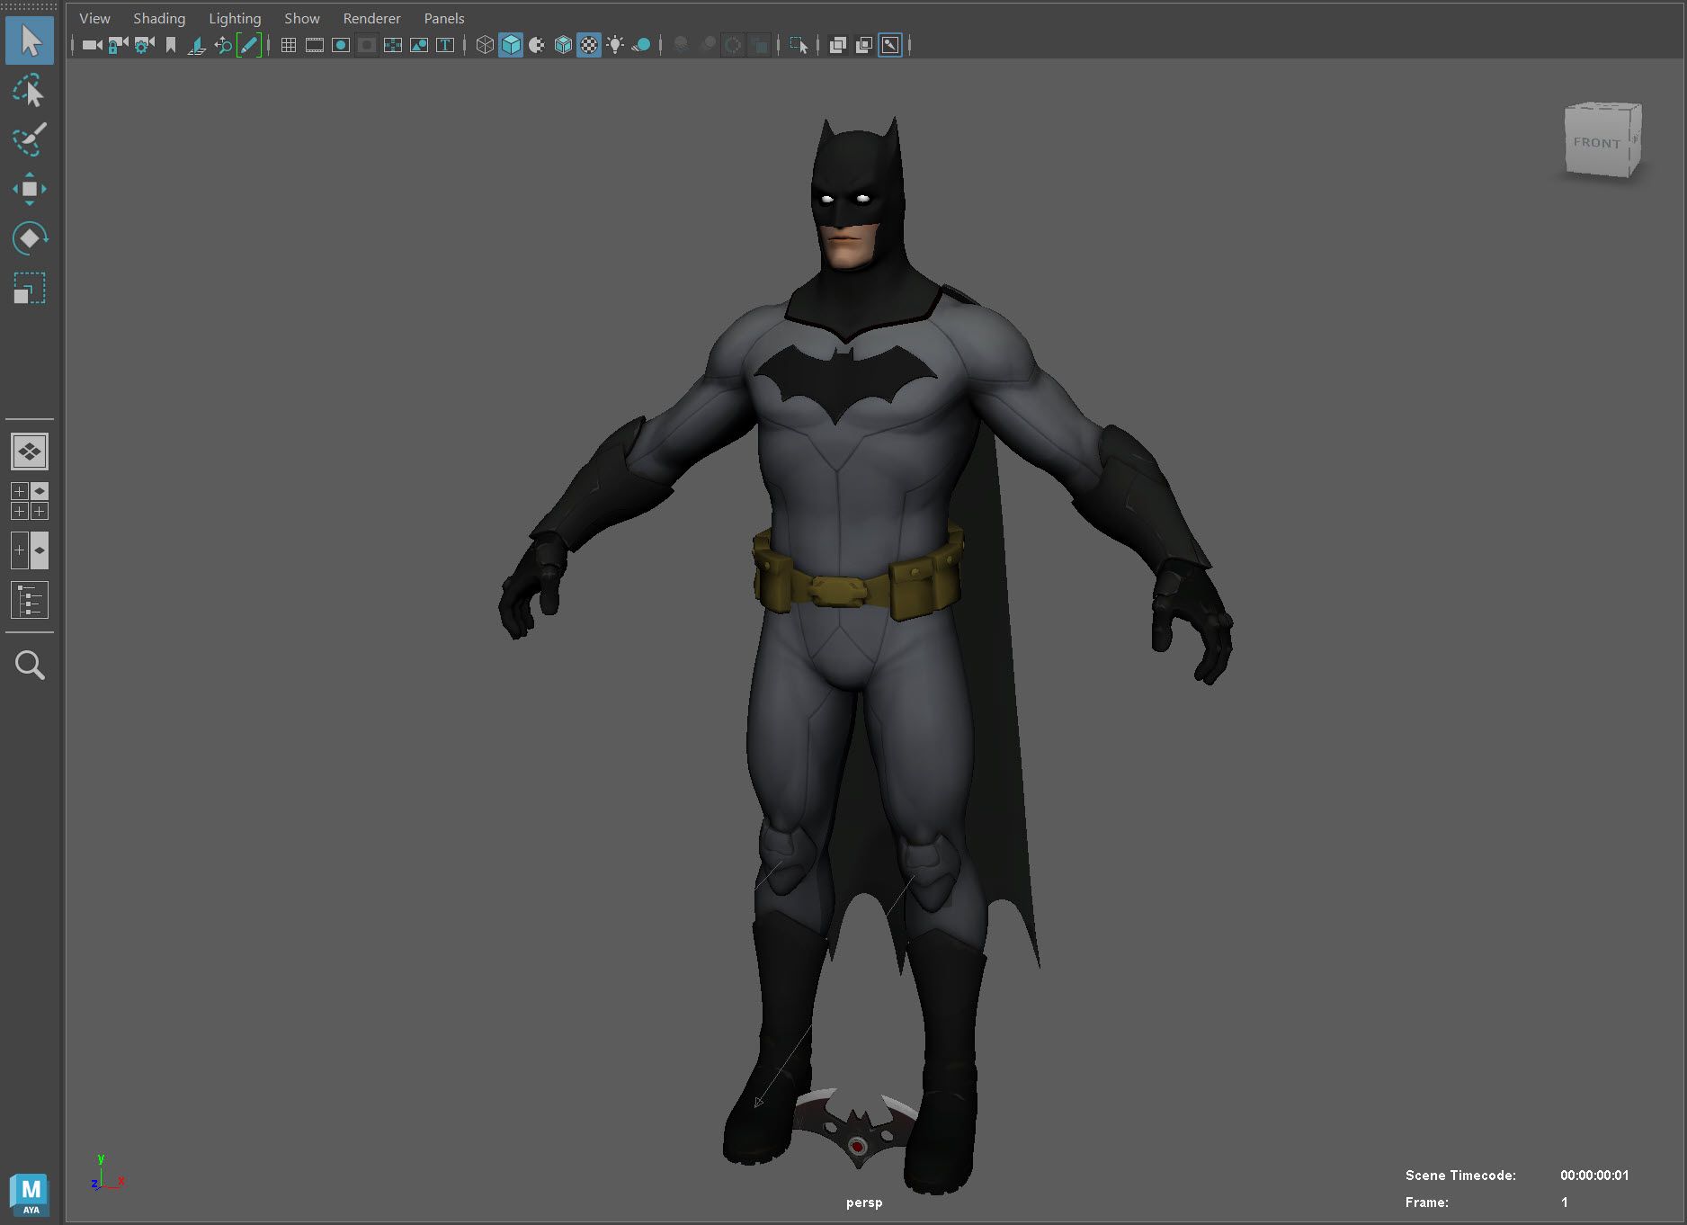
Task: Open the View menu
Action: [94, 18]
